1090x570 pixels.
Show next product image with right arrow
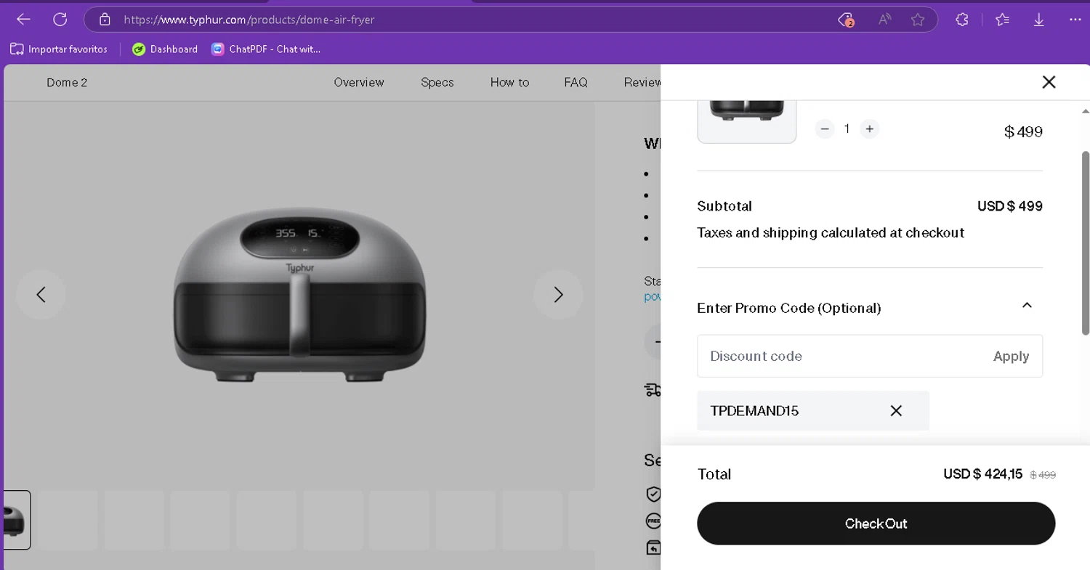(x=558, y=294)
